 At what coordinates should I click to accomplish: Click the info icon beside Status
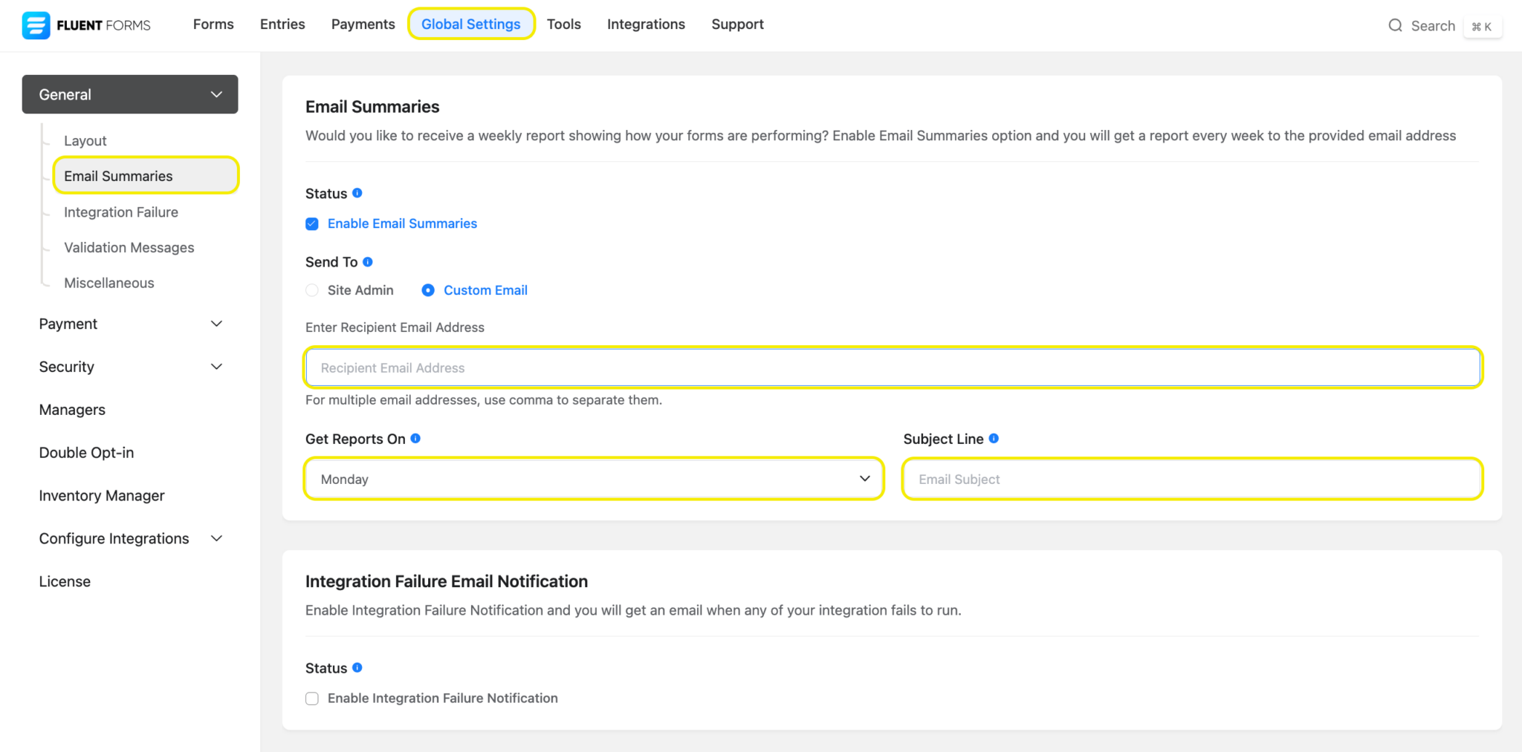click(357, 193)
